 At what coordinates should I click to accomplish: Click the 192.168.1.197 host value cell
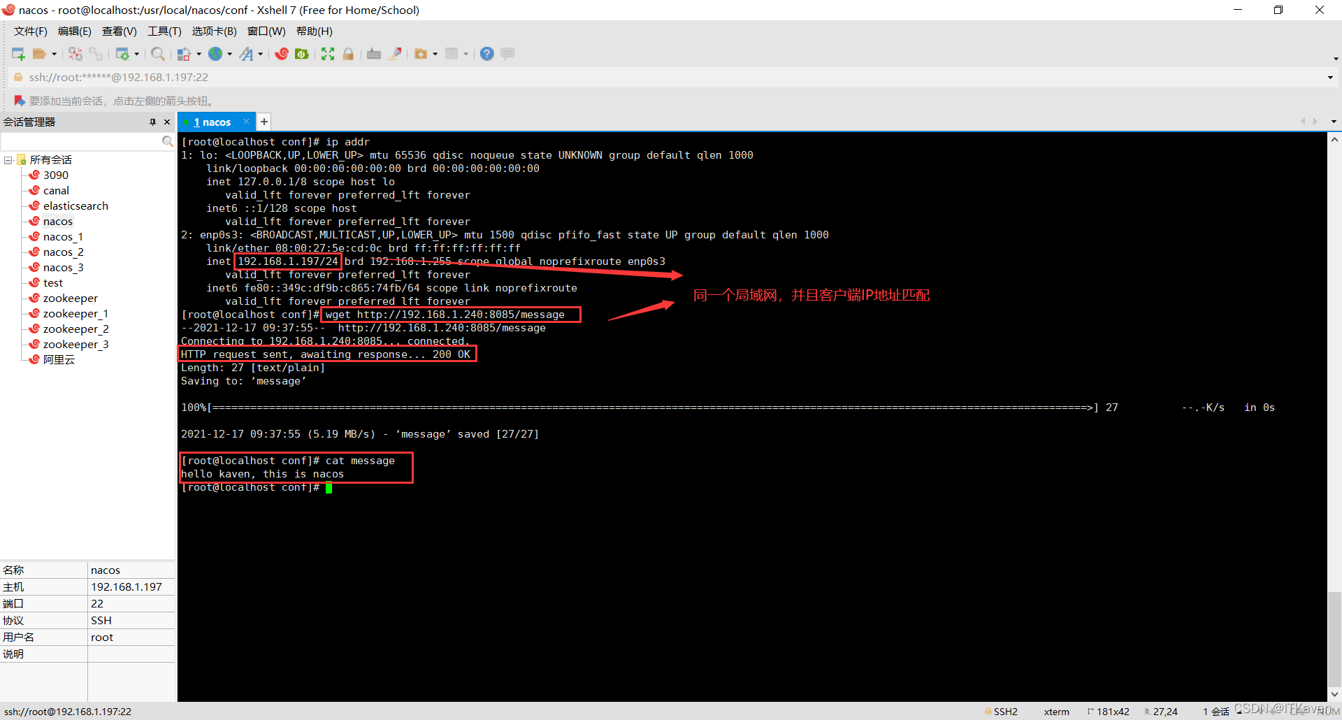tap(131, 587)
